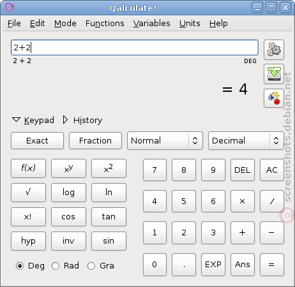295x287 pixels.
Task: Toggle the hyp hyperbolic button
Action: (28, 241)
